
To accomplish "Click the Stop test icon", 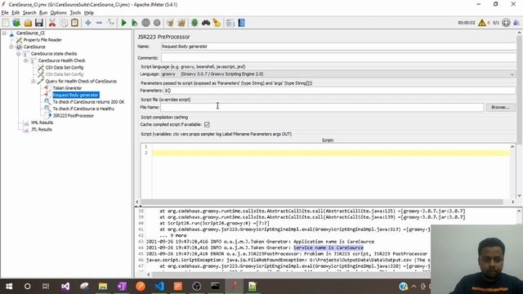I will coord(145,23).
